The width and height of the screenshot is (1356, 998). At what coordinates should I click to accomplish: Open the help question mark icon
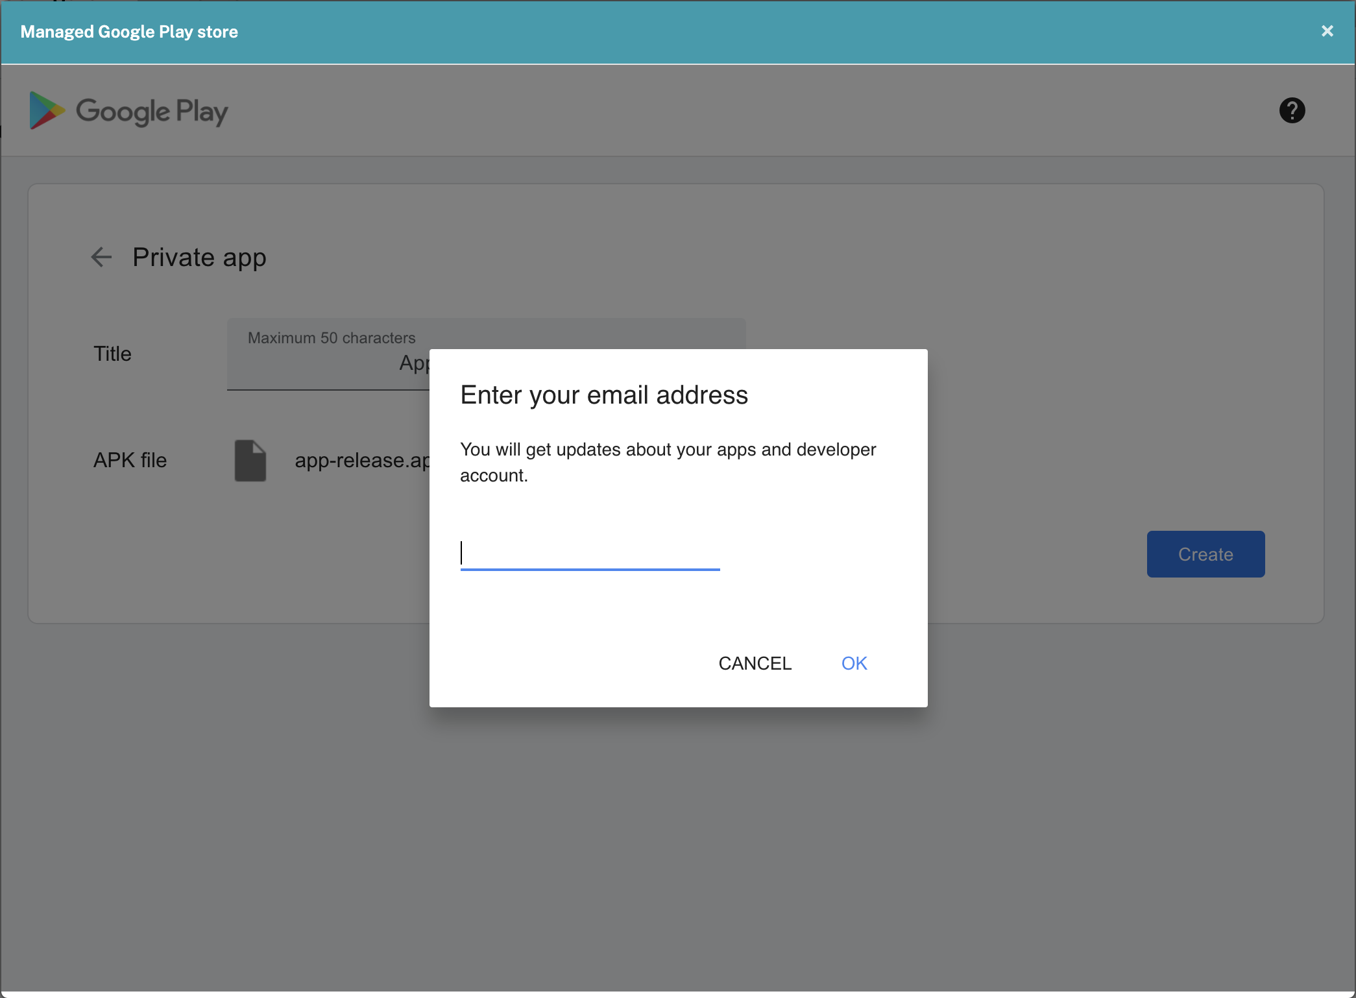tap(1291, 110)
